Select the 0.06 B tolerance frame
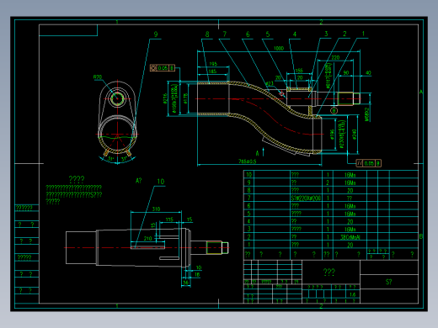The width and height of the screenshot is (438, 328). [x=163, y=68]
